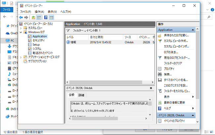Click 最新の情報に更新 refresh action
This screenshot has width=215, height=135.
tap(174, 103)
